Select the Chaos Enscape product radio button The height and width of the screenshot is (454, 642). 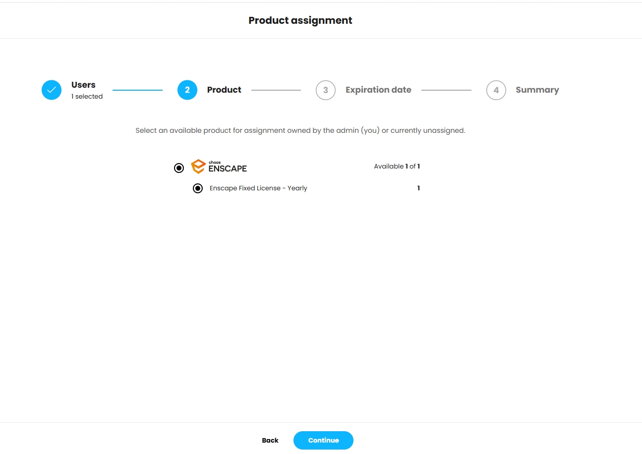[179, 168]
